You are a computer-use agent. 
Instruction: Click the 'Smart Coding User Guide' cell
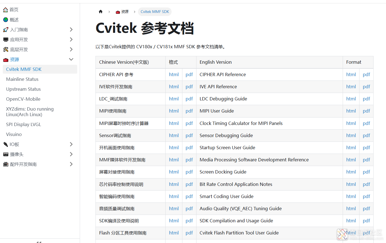point(270,196)
